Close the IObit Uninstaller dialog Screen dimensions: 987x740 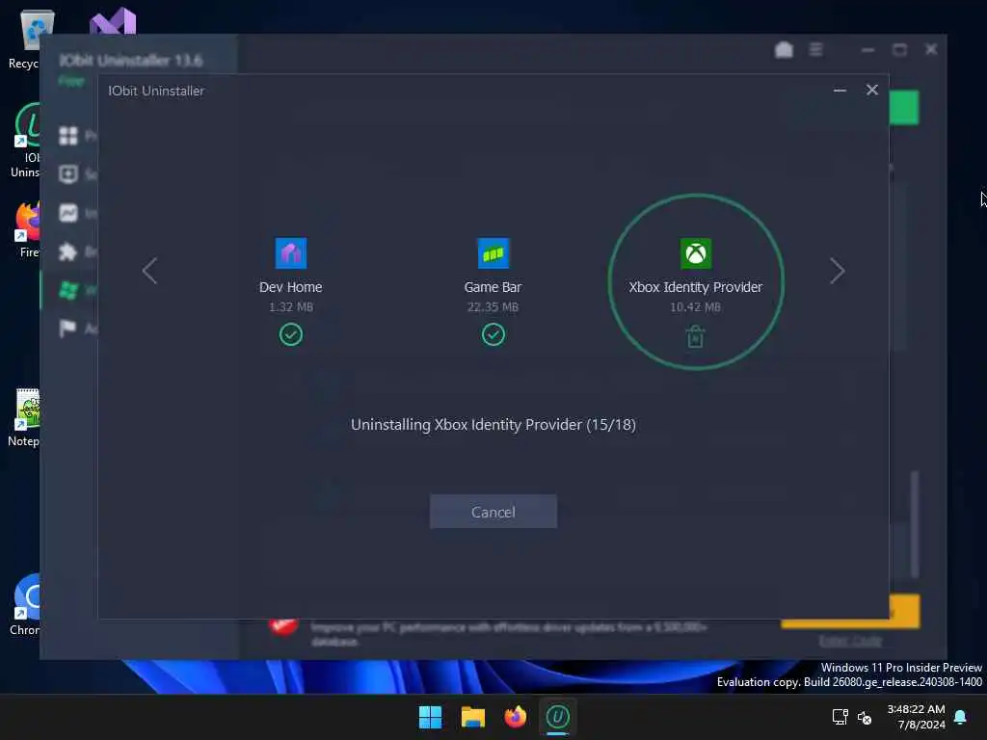(871, 90)
